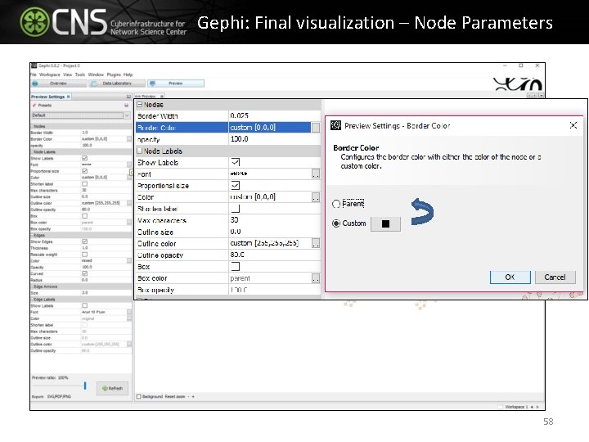Click the globe icon on Overview tab

click(35, 83)
